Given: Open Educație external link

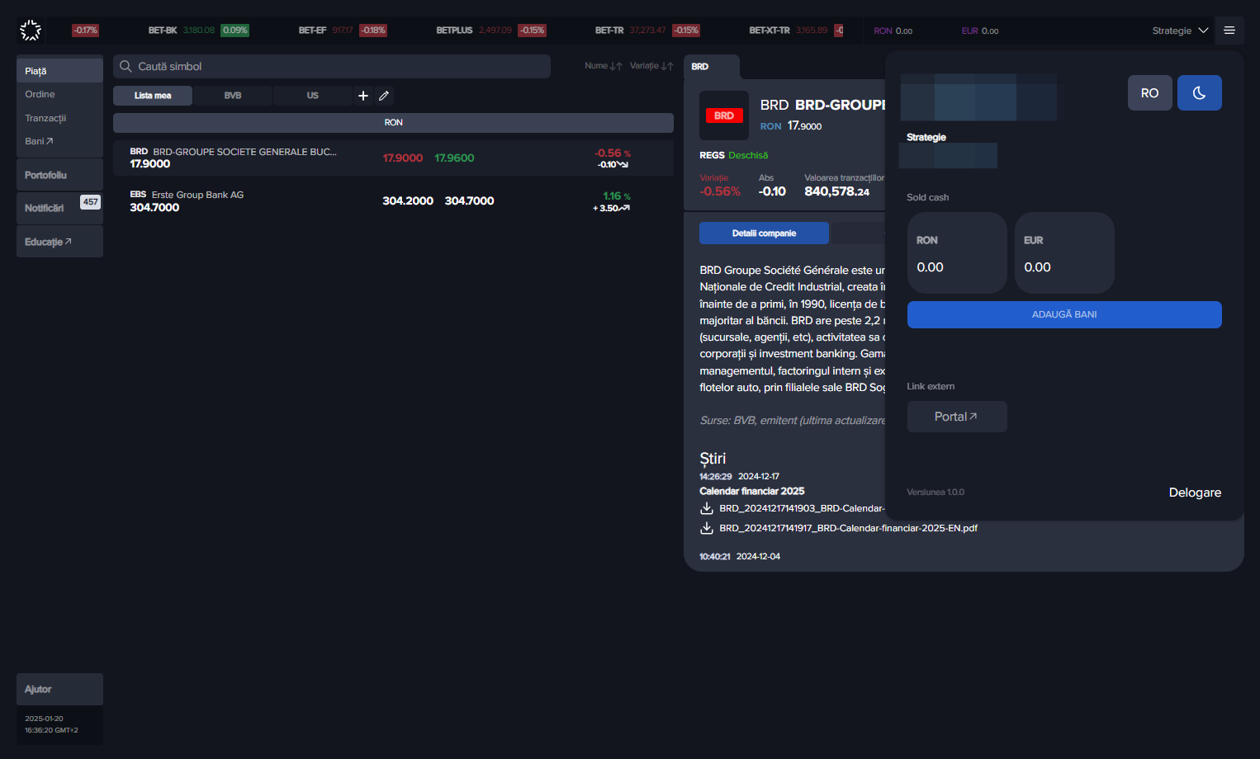Looking at the screenshot, I should (59, 242).
